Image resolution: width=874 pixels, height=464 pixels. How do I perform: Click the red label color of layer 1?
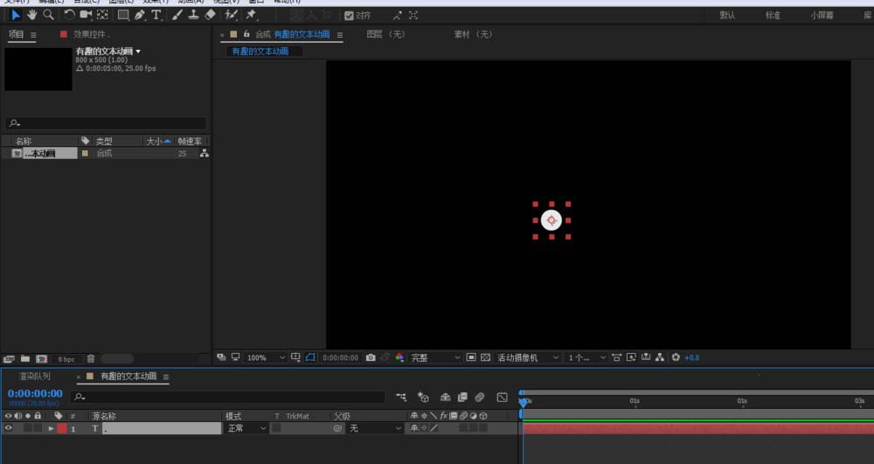click(x=61, y=428)
